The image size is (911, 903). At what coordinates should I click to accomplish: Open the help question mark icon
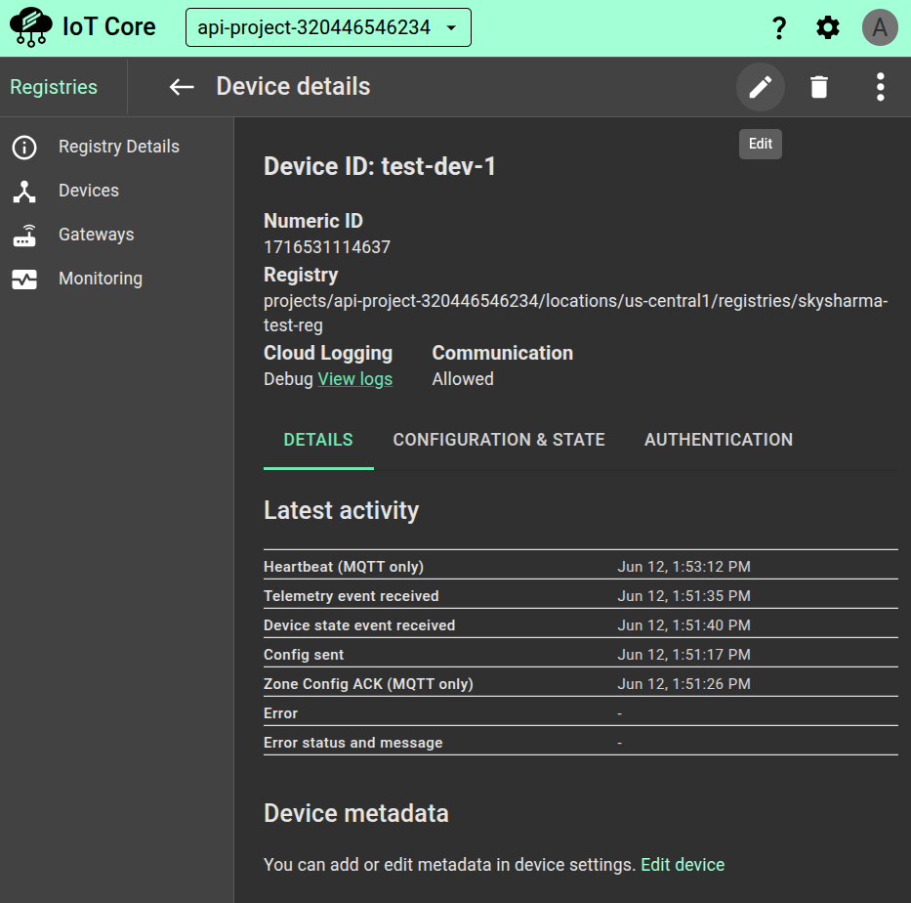click(x=778, y=28)
